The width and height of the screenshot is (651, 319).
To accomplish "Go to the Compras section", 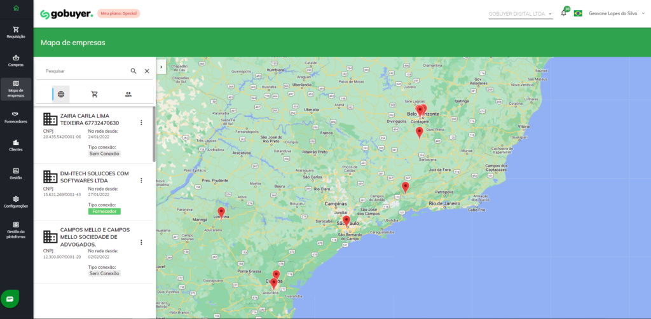I will coord(16,61).
